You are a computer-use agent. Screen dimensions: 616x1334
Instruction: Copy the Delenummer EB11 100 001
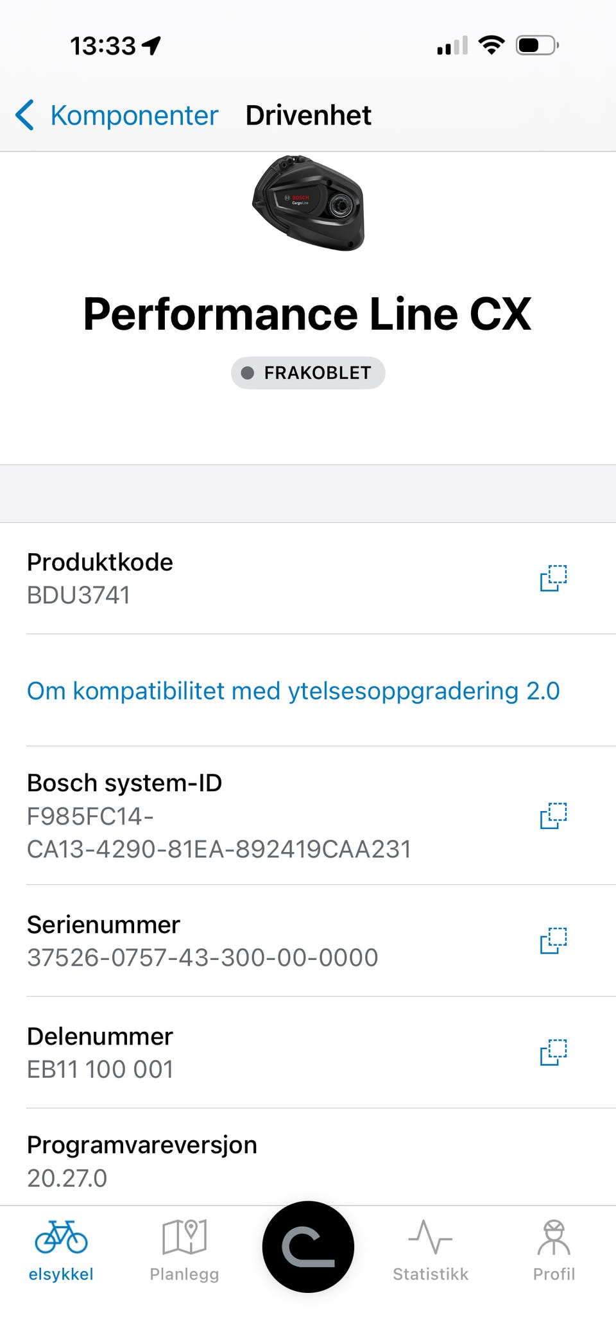coord(553,1052)
